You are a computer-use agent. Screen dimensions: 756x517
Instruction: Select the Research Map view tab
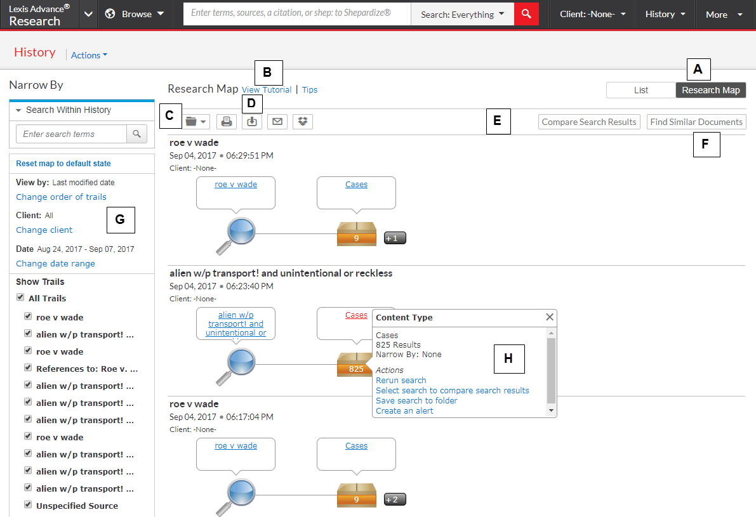click(x=711, y=90)
